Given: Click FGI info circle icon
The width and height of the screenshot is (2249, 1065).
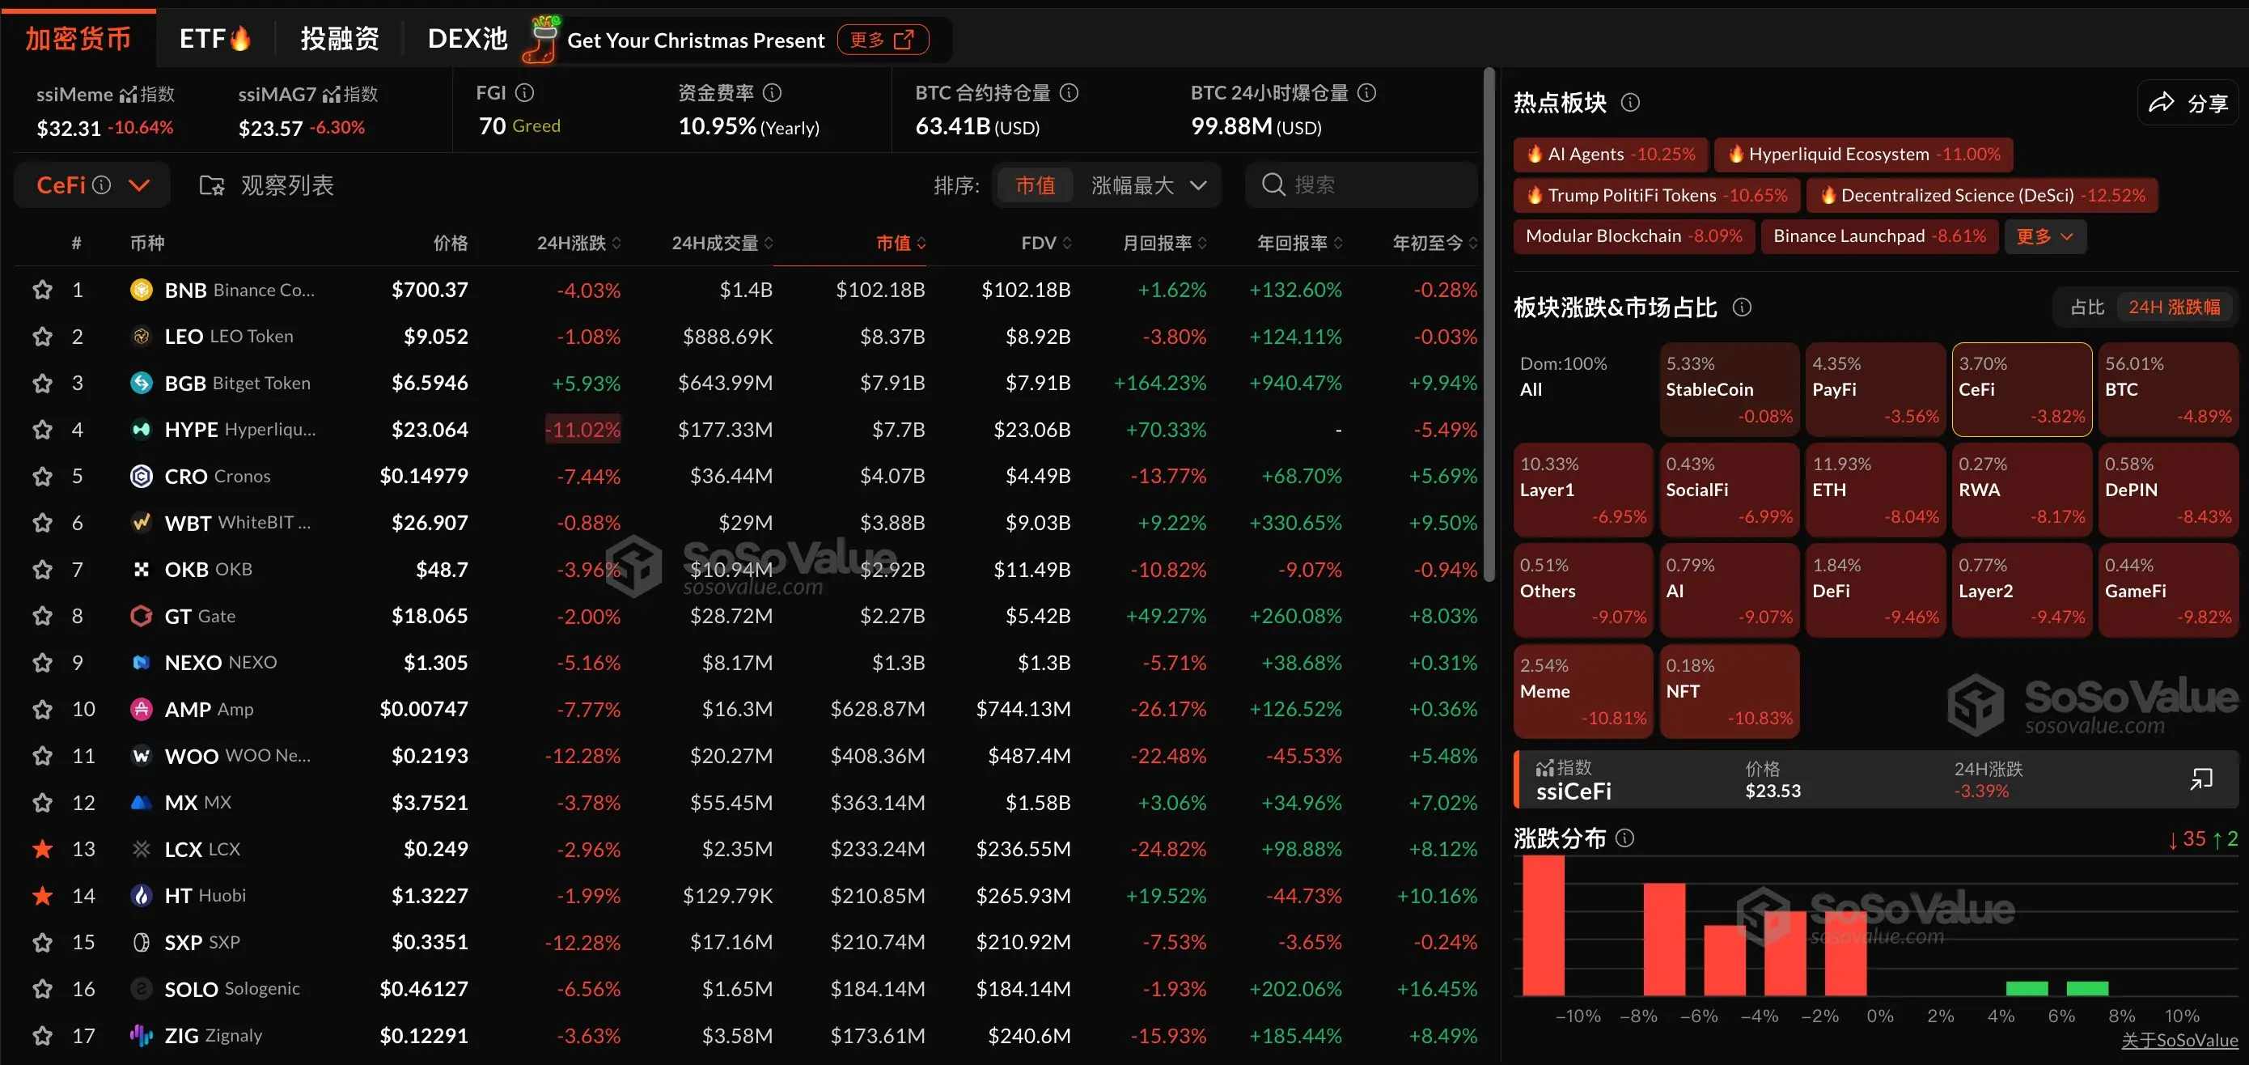Looking at the screenshot, I should 525,92.
